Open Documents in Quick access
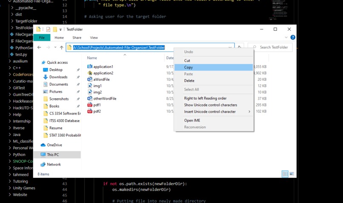The width and height of the screenshot is (343, 203). click(x=56, y=84)
